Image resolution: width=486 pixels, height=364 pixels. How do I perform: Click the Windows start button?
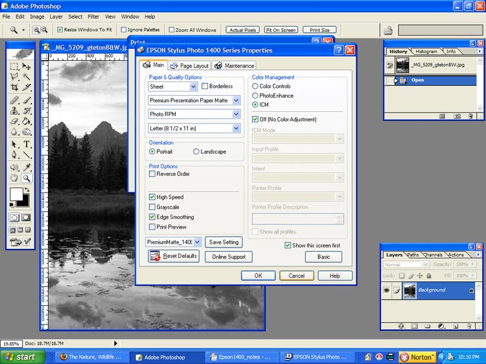pyautogui.click(x=21, y=357)
